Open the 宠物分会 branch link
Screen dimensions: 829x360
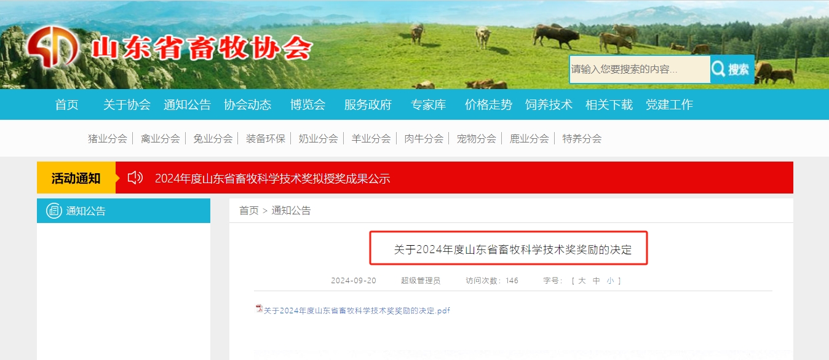pos(476,138)
